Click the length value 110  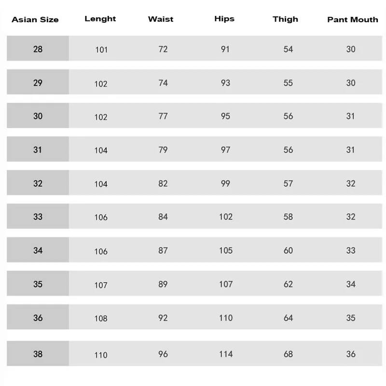click(101, 355)
